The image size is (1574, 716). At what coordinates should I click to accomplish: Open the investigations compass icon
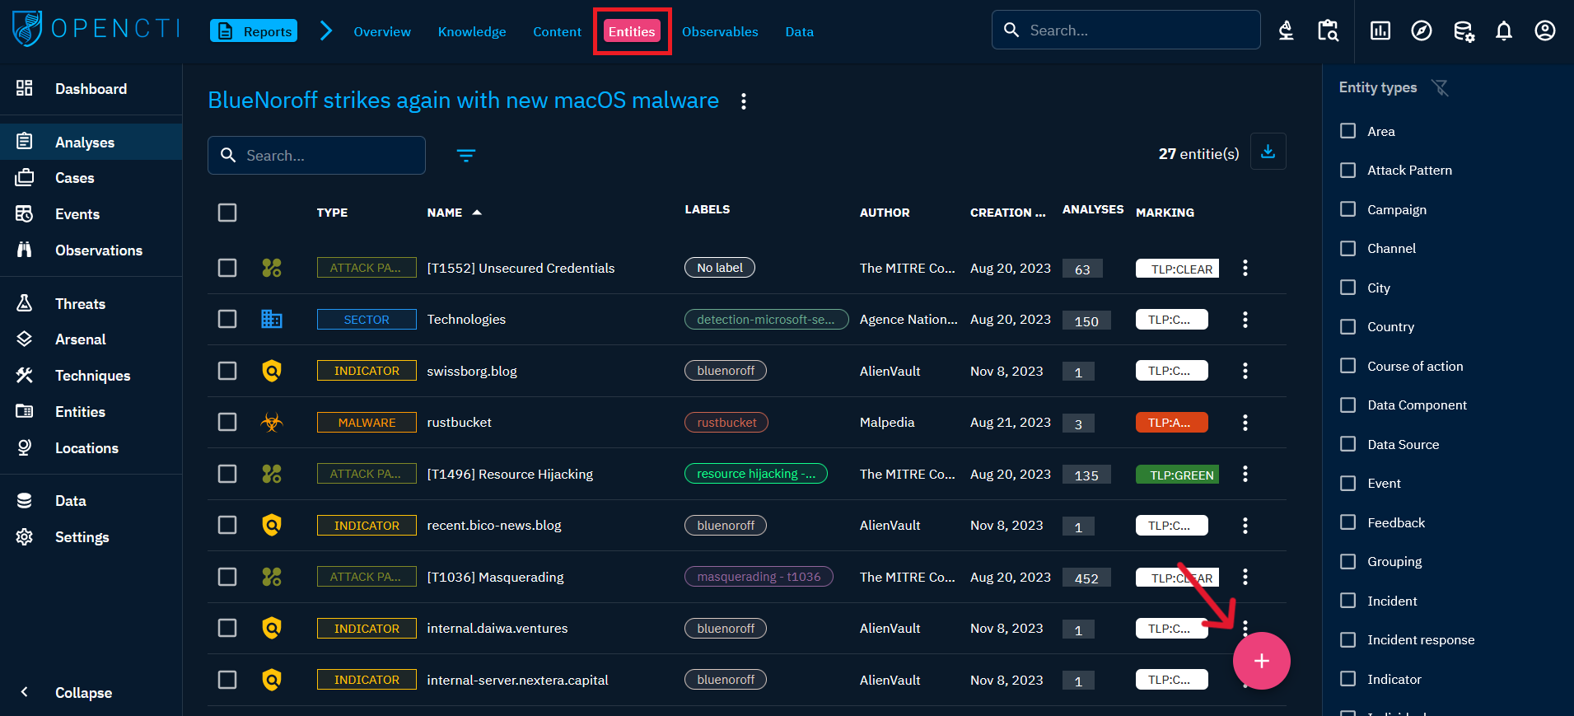pyautogui.click(x=1421, y=31)
